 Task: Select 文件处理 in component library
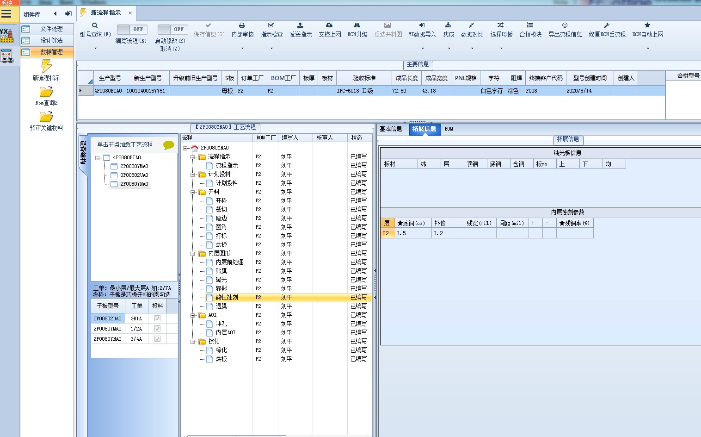[x=47, y=29]
